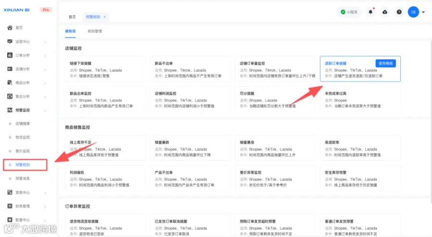This screenshot has height=237, width=432.
Task: Click the cloud download icon
Action: click(385, 12)
